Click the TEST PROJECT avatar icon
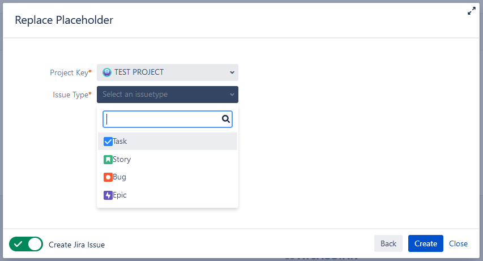Screen dimensions: 483x261 [107, 72]
